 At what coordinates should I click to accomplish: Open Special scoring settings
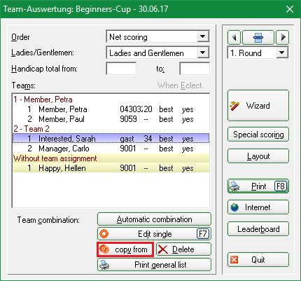258,135
